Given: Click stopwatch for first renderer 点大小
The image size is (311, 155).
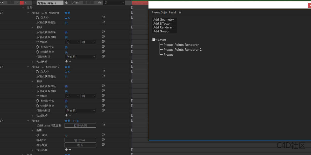Looking at the screenshot, I should coord(37,18).
